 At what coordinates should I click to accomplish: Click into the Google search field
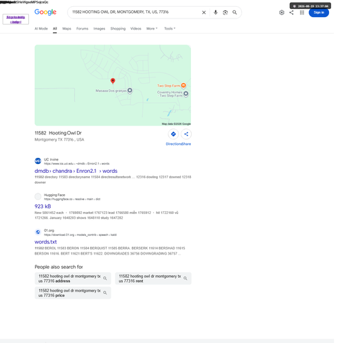click(135, 12)
